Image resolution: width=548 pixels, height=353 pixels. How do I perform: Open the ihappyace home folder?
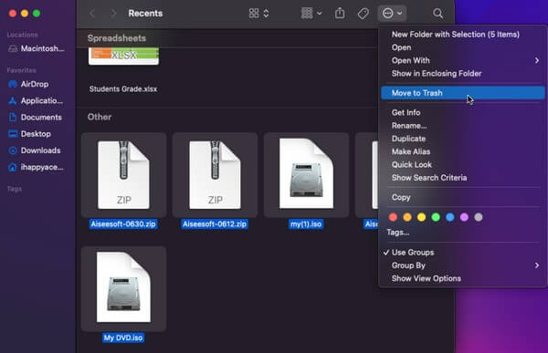coord(36,167)
